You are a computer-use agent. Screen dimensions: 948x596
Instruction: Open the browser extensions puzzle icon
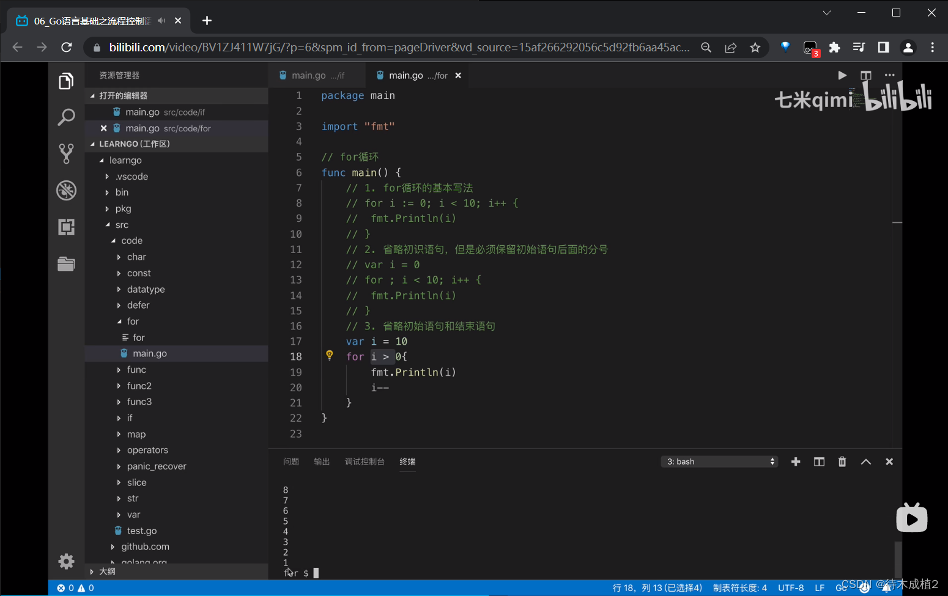tap(834, 48)
